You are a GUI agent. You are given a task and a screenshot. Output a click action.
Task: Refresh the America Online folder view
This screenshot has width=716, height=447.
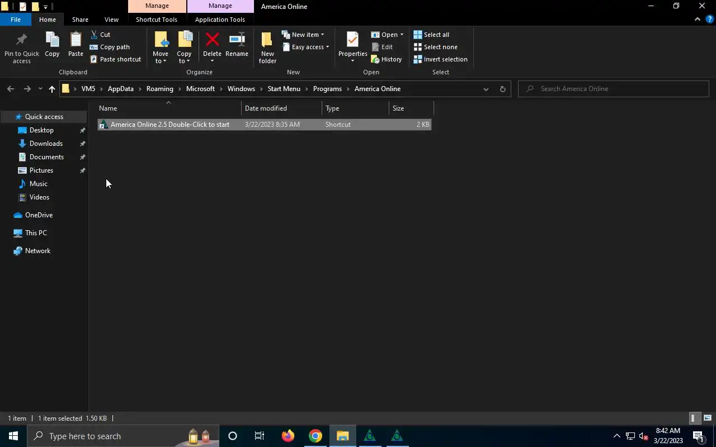click(x=502, y=89)
